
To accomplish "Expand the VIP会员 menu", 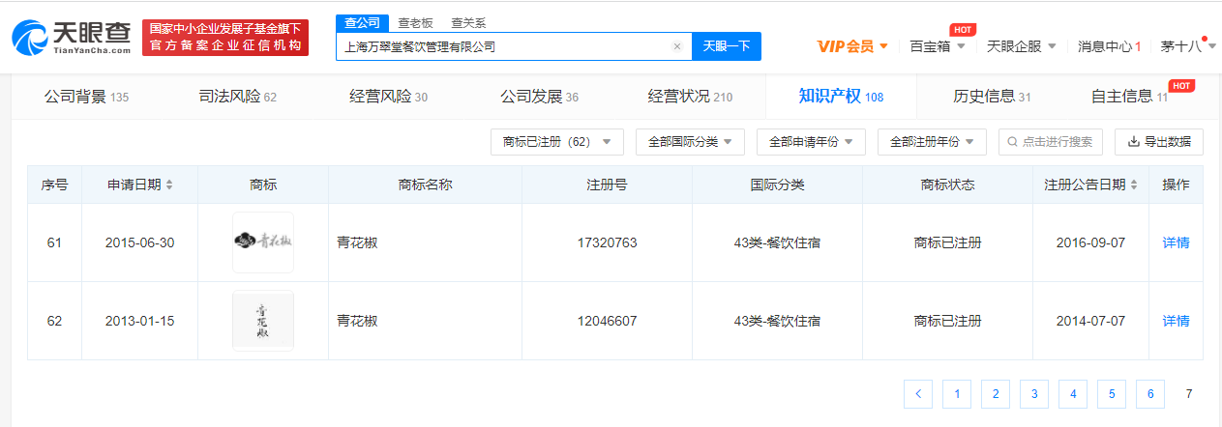I will 852,45.
